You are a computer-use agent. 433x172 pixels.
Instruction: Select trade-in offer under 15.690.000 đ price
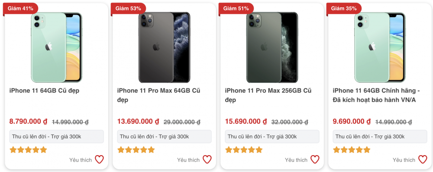[272, 137]
